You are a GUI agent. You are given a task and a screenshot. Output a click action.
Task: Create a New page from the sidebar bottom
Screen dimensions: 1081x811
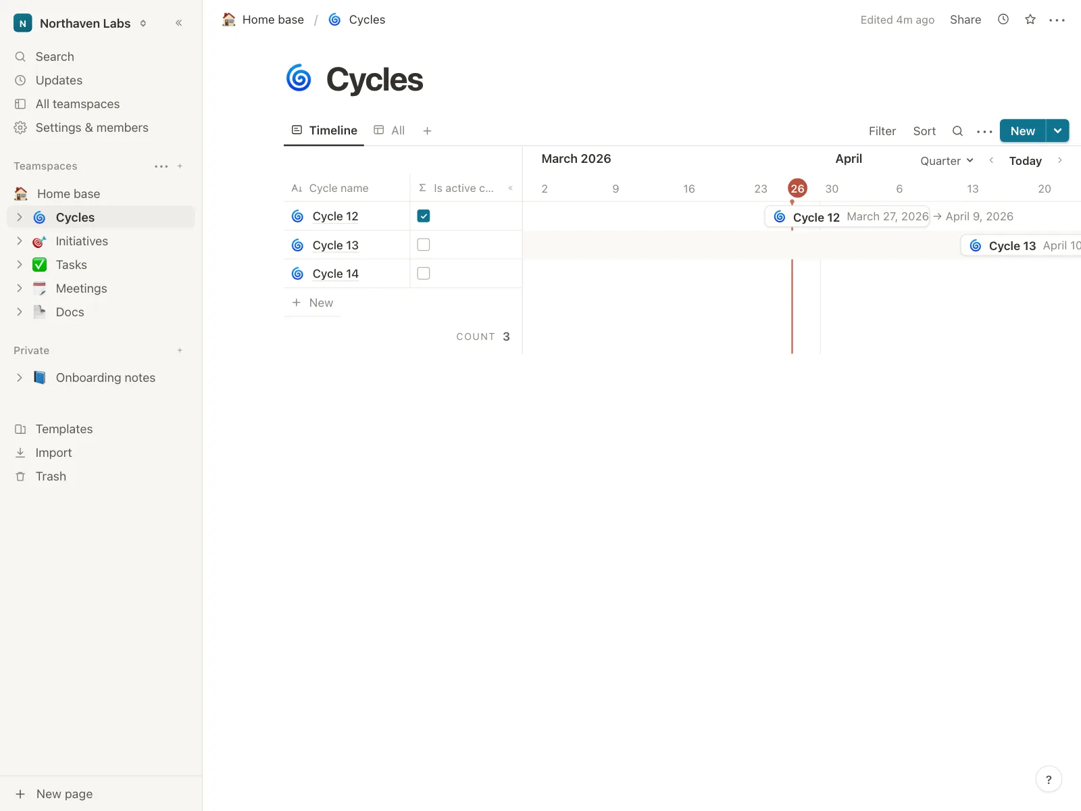(64, 794)
